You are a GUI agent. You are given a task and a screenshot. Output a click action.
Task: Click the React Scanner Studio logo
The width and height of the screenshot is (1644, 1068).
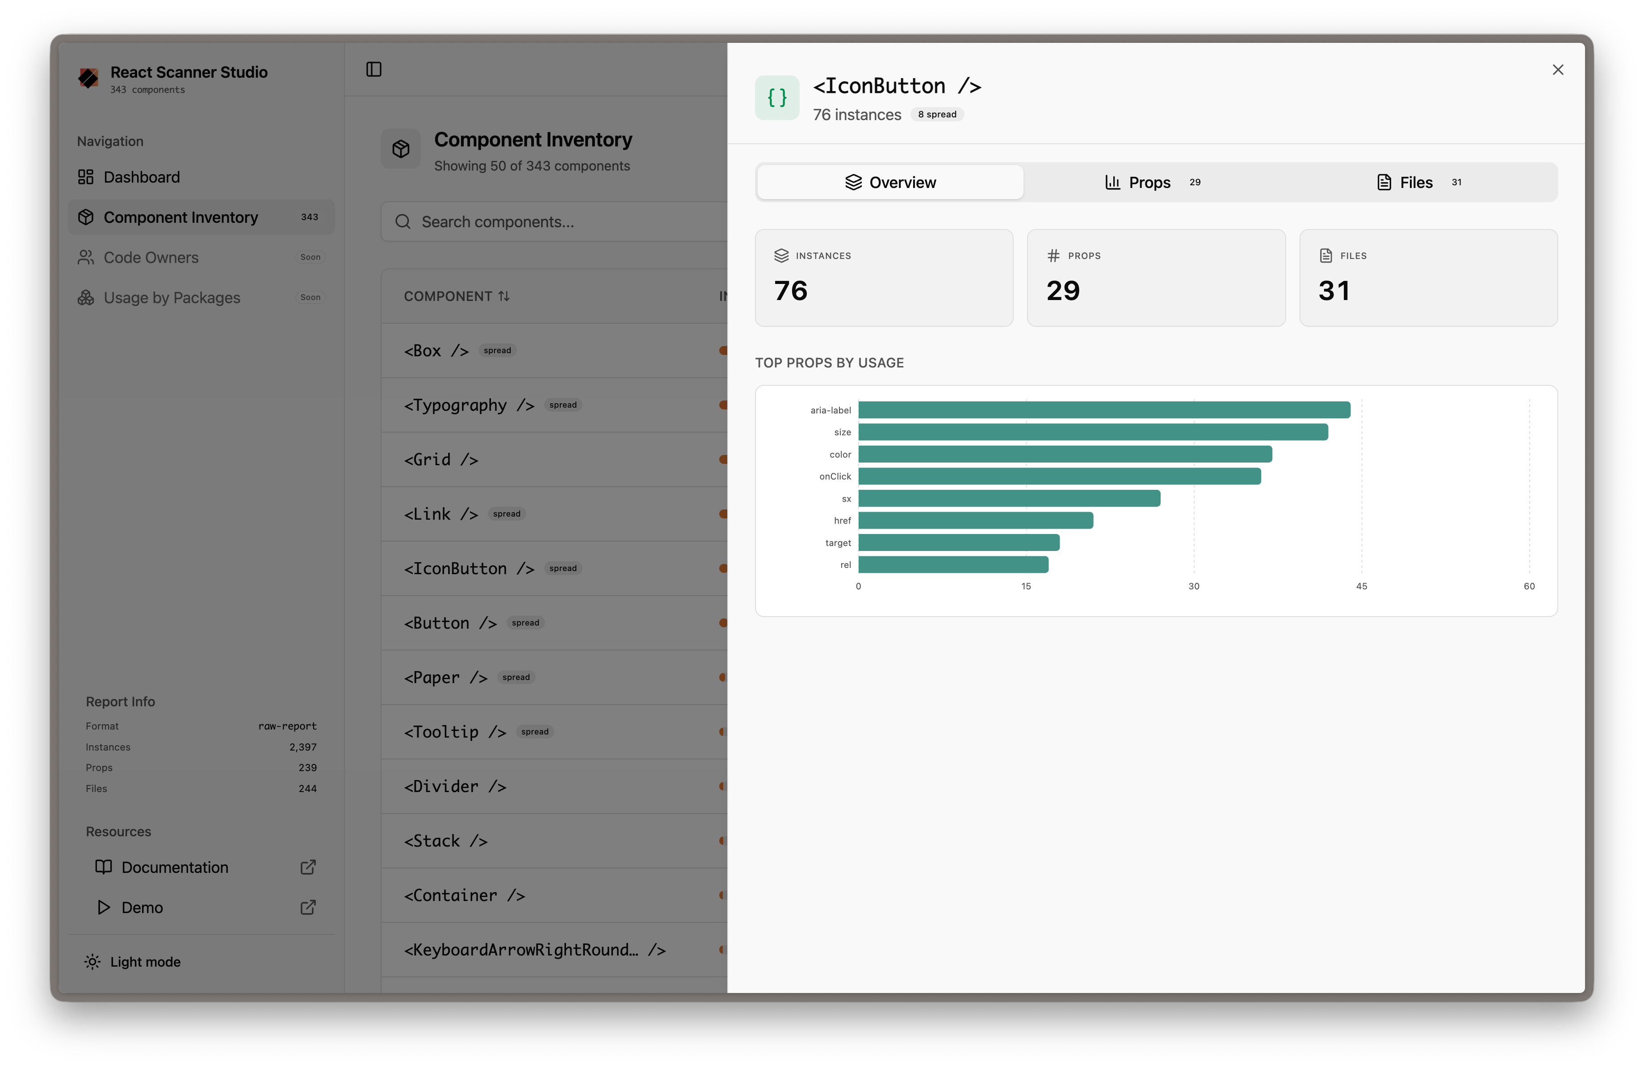pos(88,79)
